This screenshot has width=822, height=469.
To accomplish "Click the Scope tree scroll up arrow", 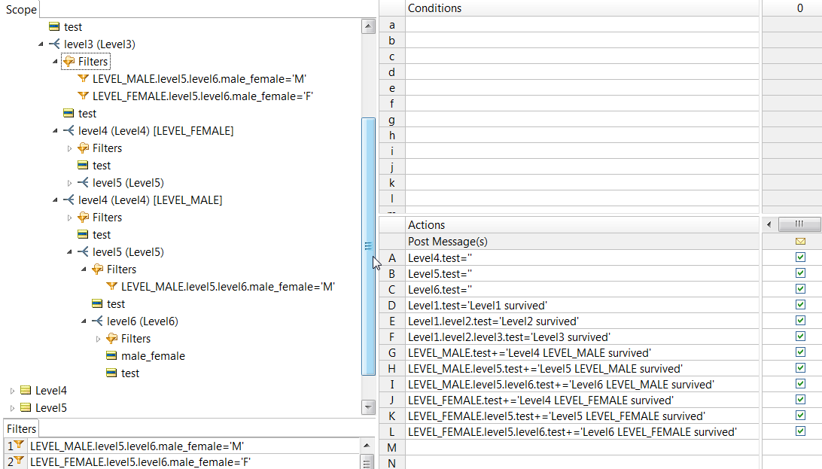I will click(369, 26).
